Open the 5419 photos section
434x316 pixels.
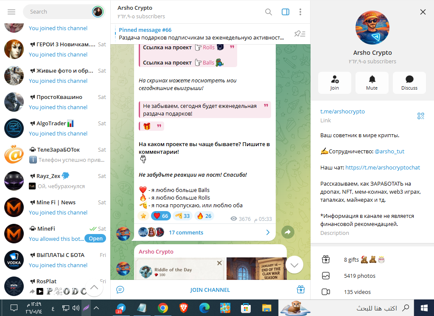tap(372, 276)
